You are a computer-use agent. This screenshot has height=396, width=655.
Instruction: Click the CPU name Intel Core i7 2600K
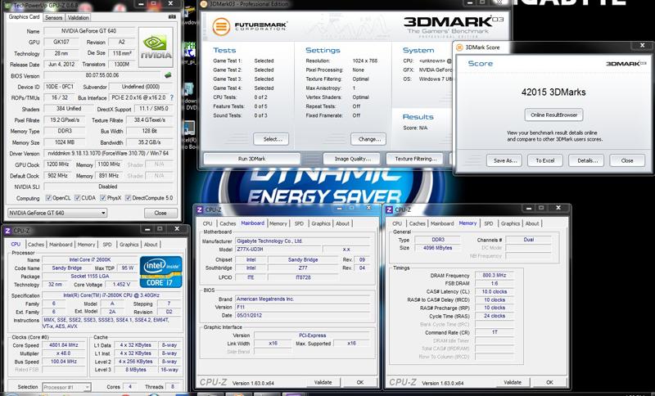coord(90,259)
